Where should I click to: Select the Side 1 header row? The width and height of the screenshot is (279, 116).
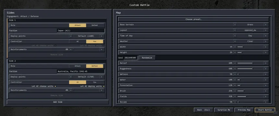57,20
